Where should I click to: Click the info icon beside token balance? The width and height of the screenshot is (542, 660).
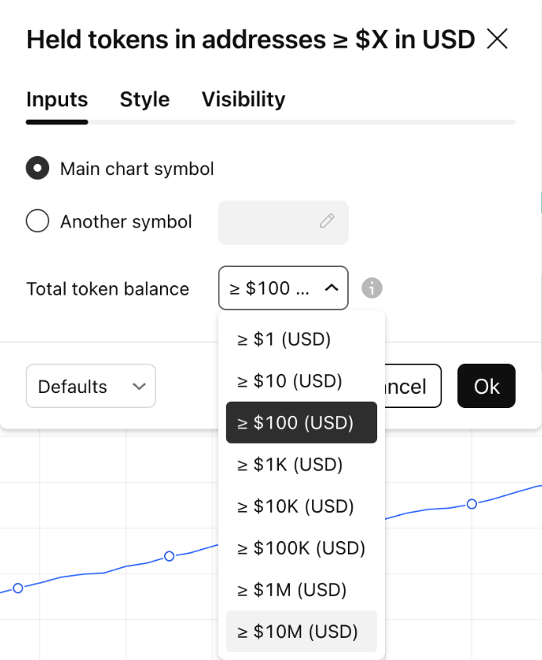(372, 288)
